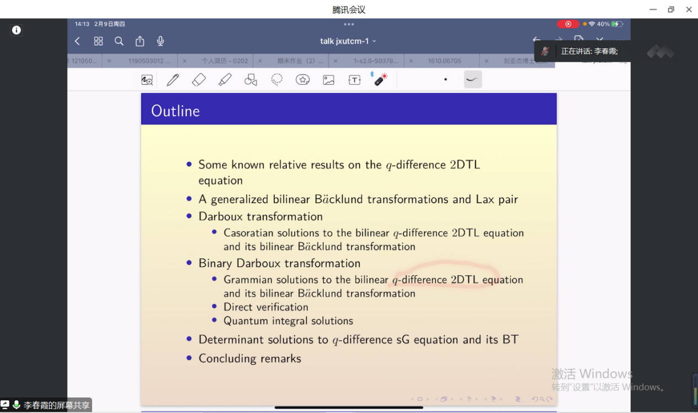Screen dimensions: 698x413
Task: Select the Lasso tool
Action: (x=277, y=80)
